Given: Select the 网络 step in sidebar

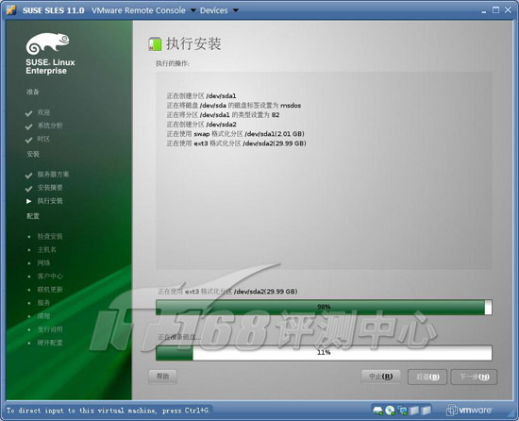Looking at the screenshot, I should tap(43, 262).
